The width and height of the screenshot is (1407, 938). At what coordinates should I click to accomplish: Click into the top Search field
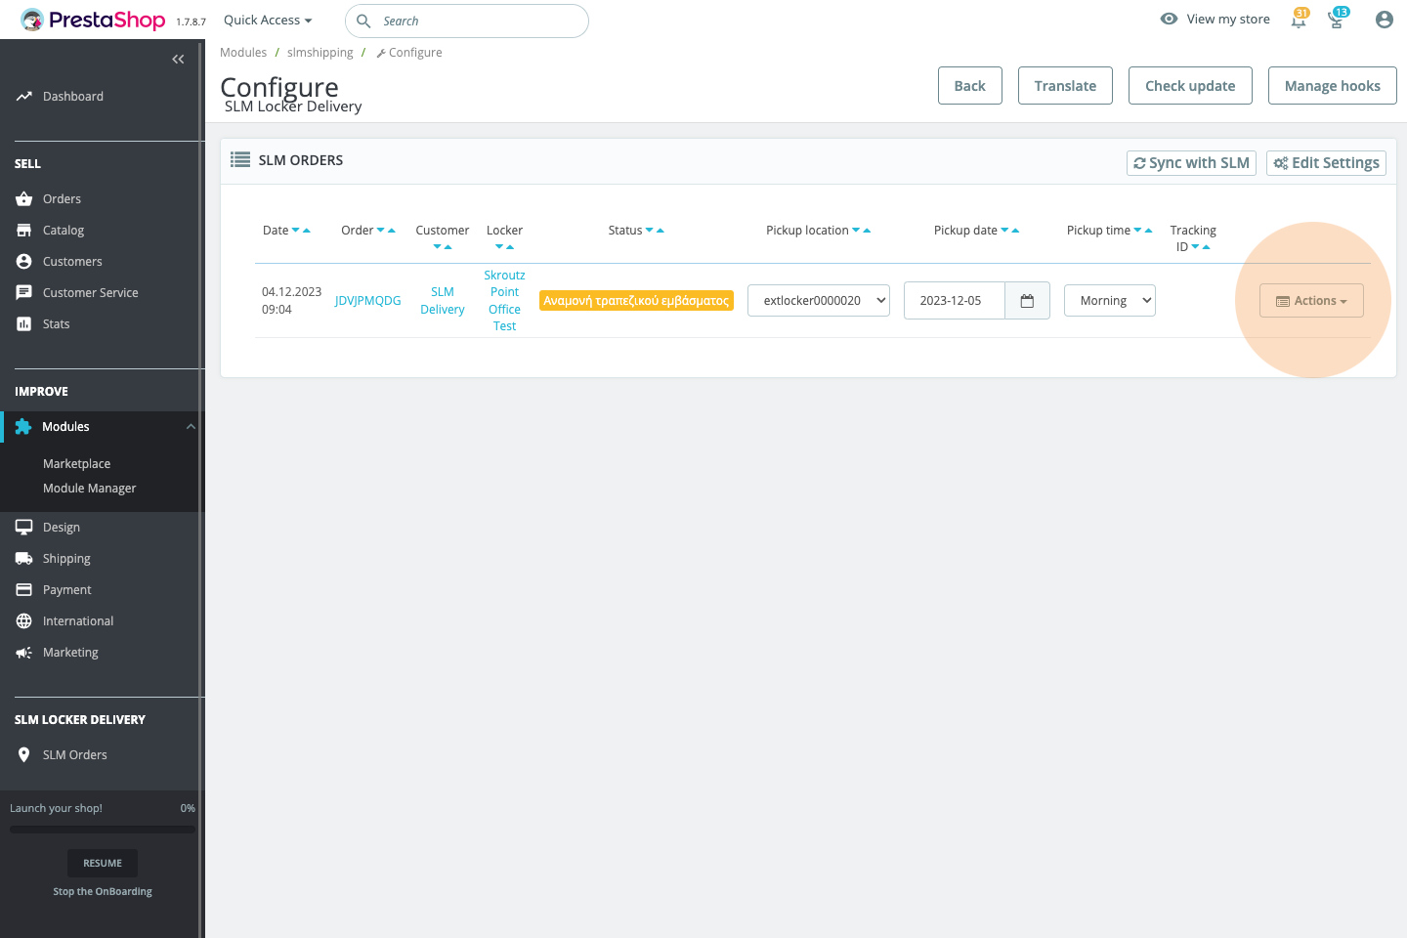(467, 21)
